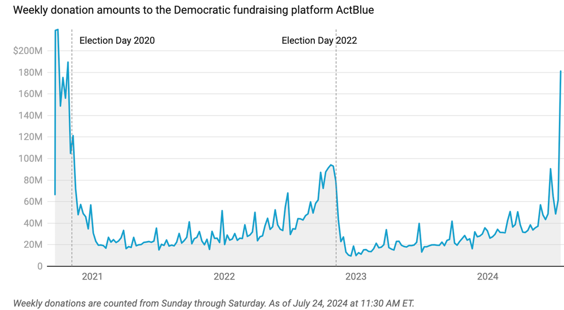Click the early 2023 lowest point on line

(x=350, y=256)
